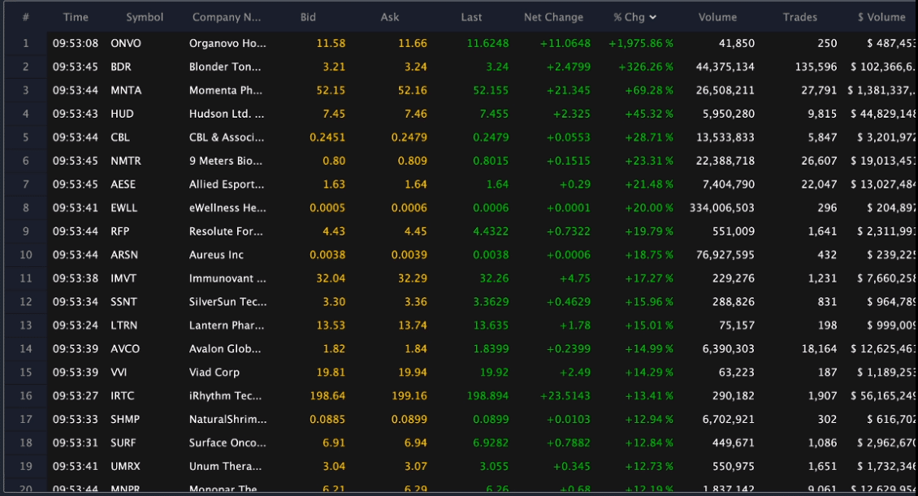
Task: Select the RFP symbol
Action: coord(120,231)
